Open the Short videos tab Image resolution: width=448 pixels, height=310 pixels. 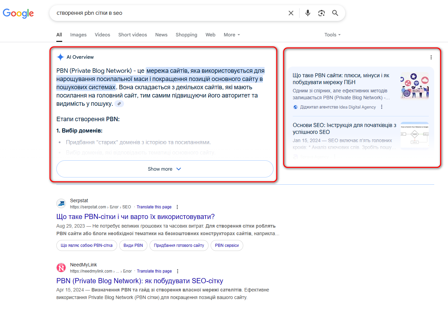pos(133,35)
